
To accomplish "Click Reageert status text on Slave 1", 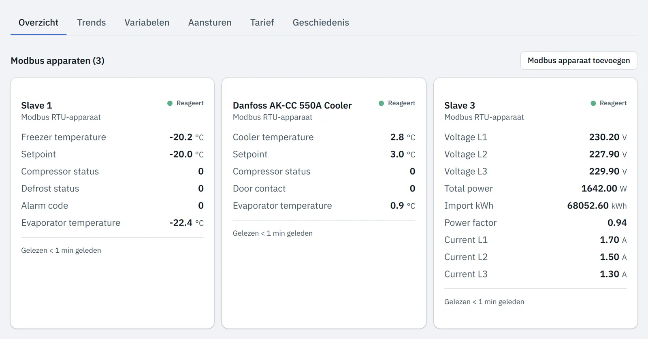I will click(x=190, y=103).
